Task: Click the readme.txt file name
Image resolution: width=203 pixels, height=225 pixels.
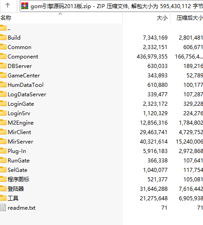Action: click(x=22, y=208)
